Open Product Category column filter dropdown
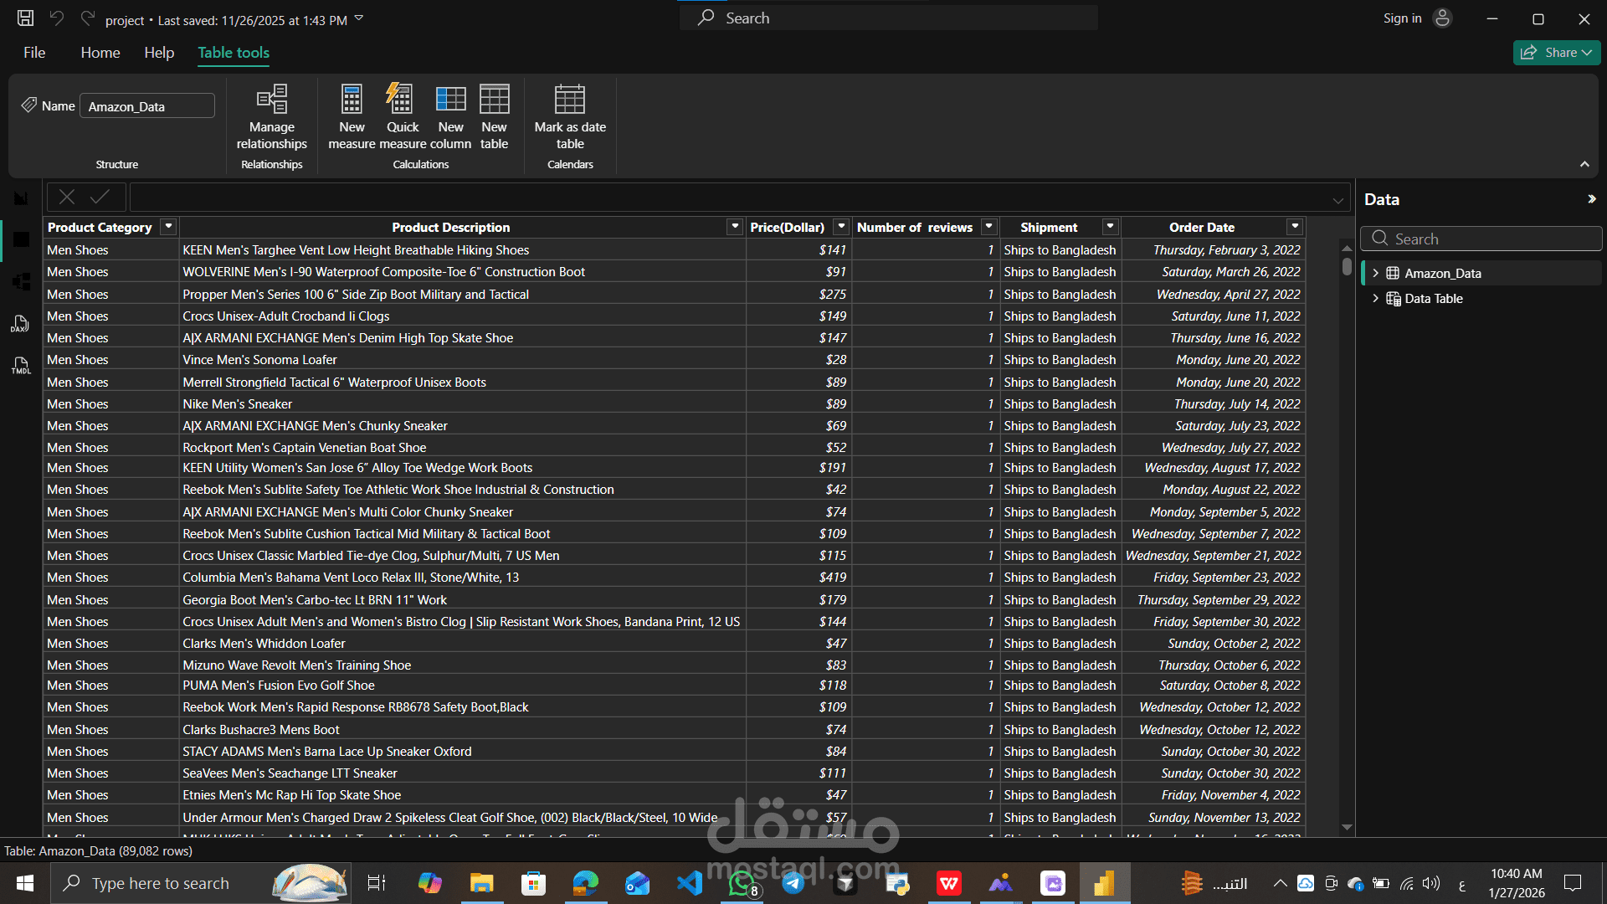Image resolution: width=1607 pixels, height=904 pixels. [x=168, y=227]
